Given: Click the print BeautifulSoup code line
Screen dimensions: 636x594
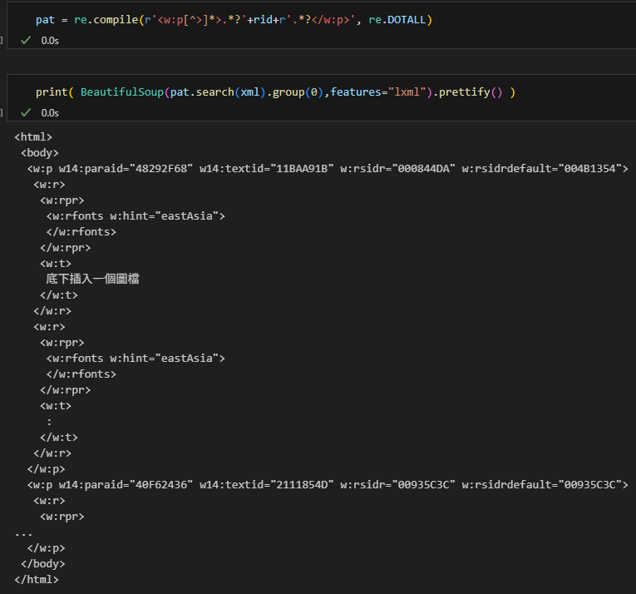Looking at the screenshot, I should tap(275, 92).
